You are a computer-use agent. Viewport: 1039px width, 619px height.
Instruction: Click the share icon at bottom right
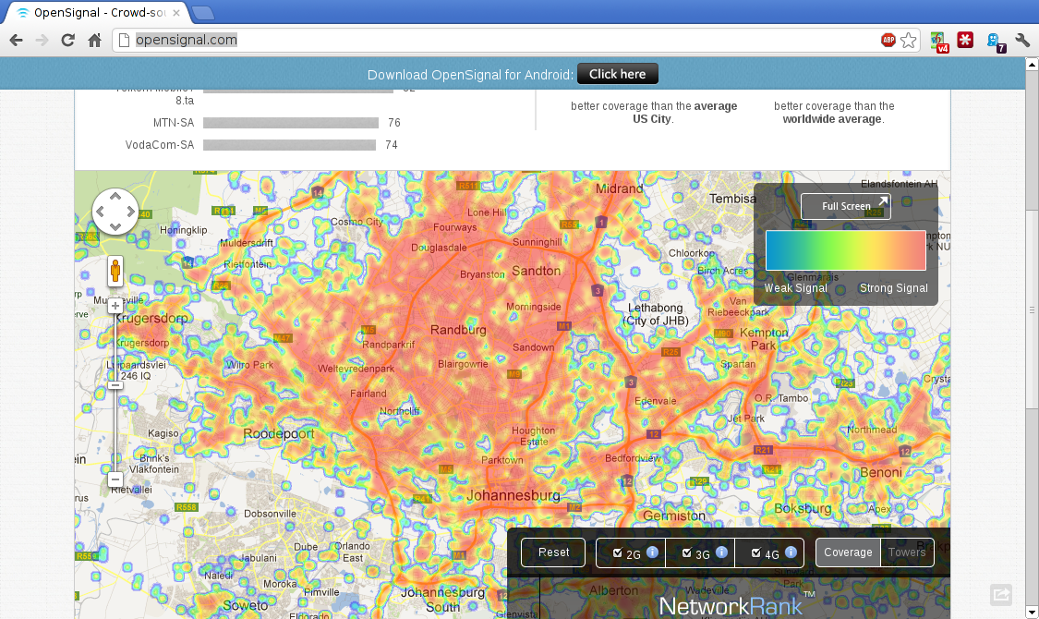click(x=1001, y=594)
